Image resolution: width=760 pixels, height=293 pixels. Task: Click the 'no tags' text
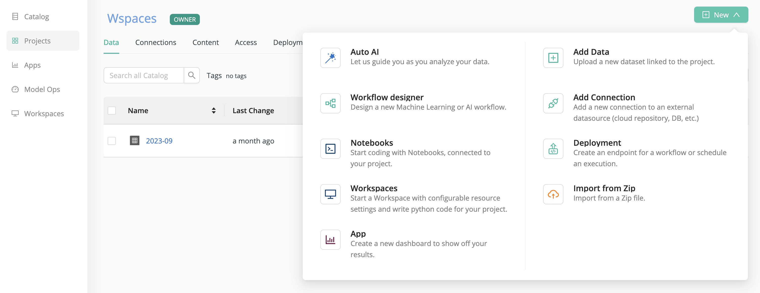point(236,76)
